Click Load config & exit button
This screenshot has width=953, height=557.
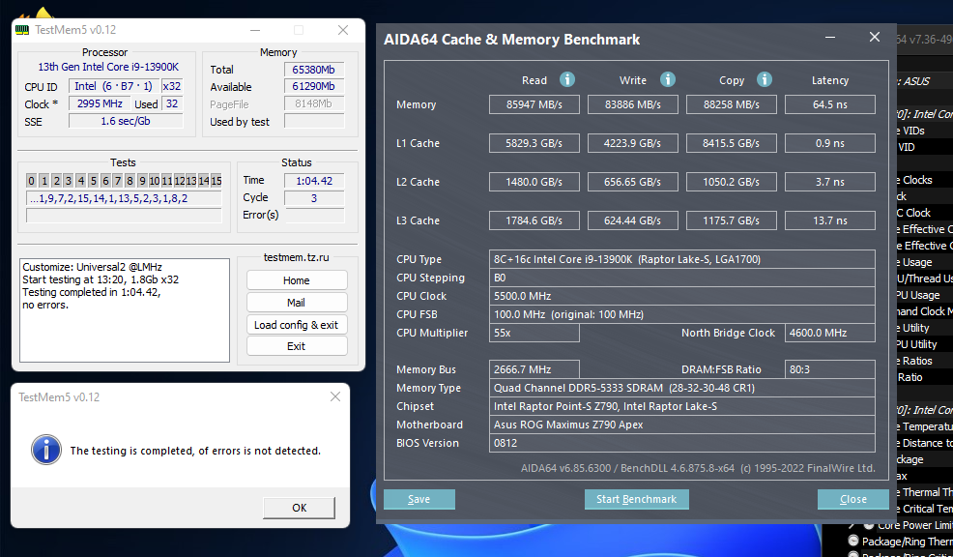pos(297,325)
